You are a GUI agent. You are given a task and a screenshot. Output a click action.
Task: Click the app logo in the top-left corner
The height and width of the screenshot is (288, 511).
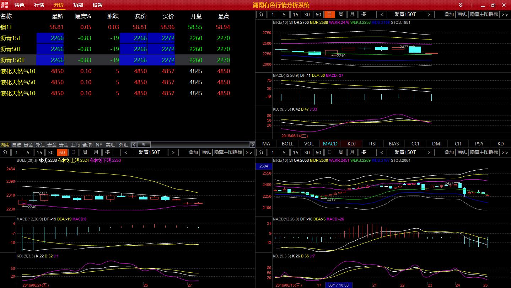pos(5,5)
